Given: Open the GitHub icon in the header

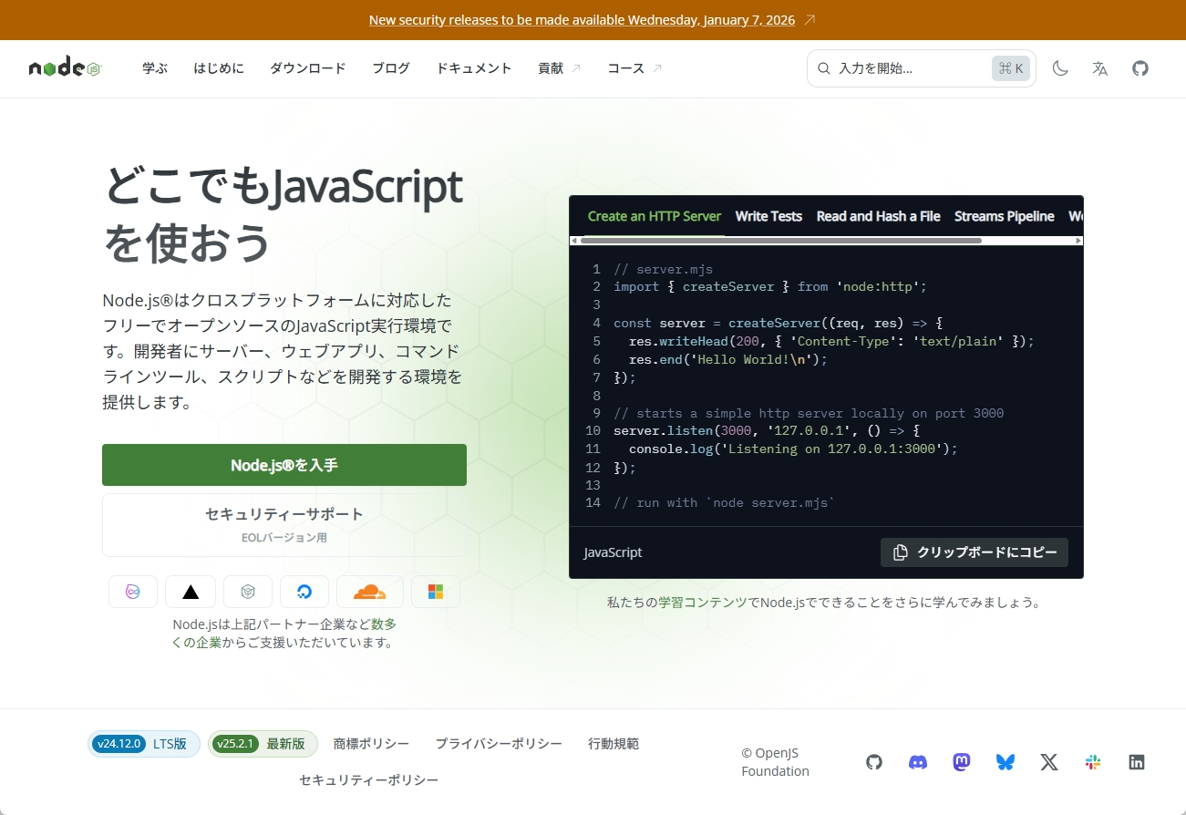Looking at the screenshot, I should (1140, 68).
